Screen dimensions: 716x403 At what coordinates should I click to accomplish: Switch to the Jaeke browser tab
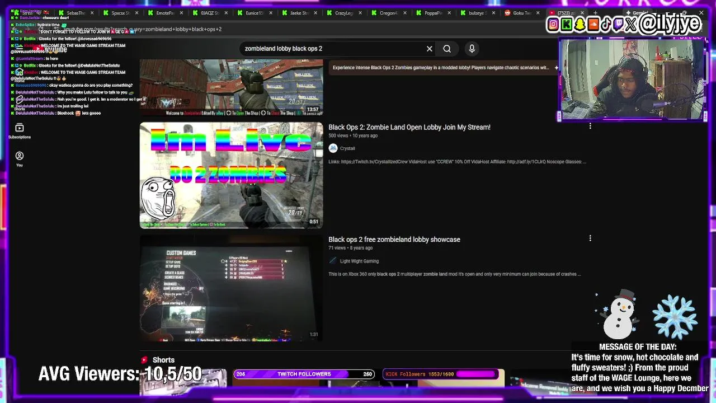(299, 13)
